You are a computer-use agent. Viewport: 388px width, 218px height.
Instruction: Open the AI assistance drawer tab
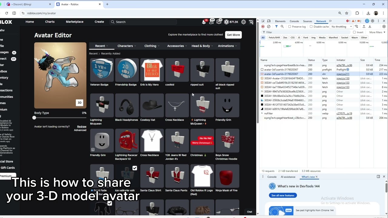point(288,177)
